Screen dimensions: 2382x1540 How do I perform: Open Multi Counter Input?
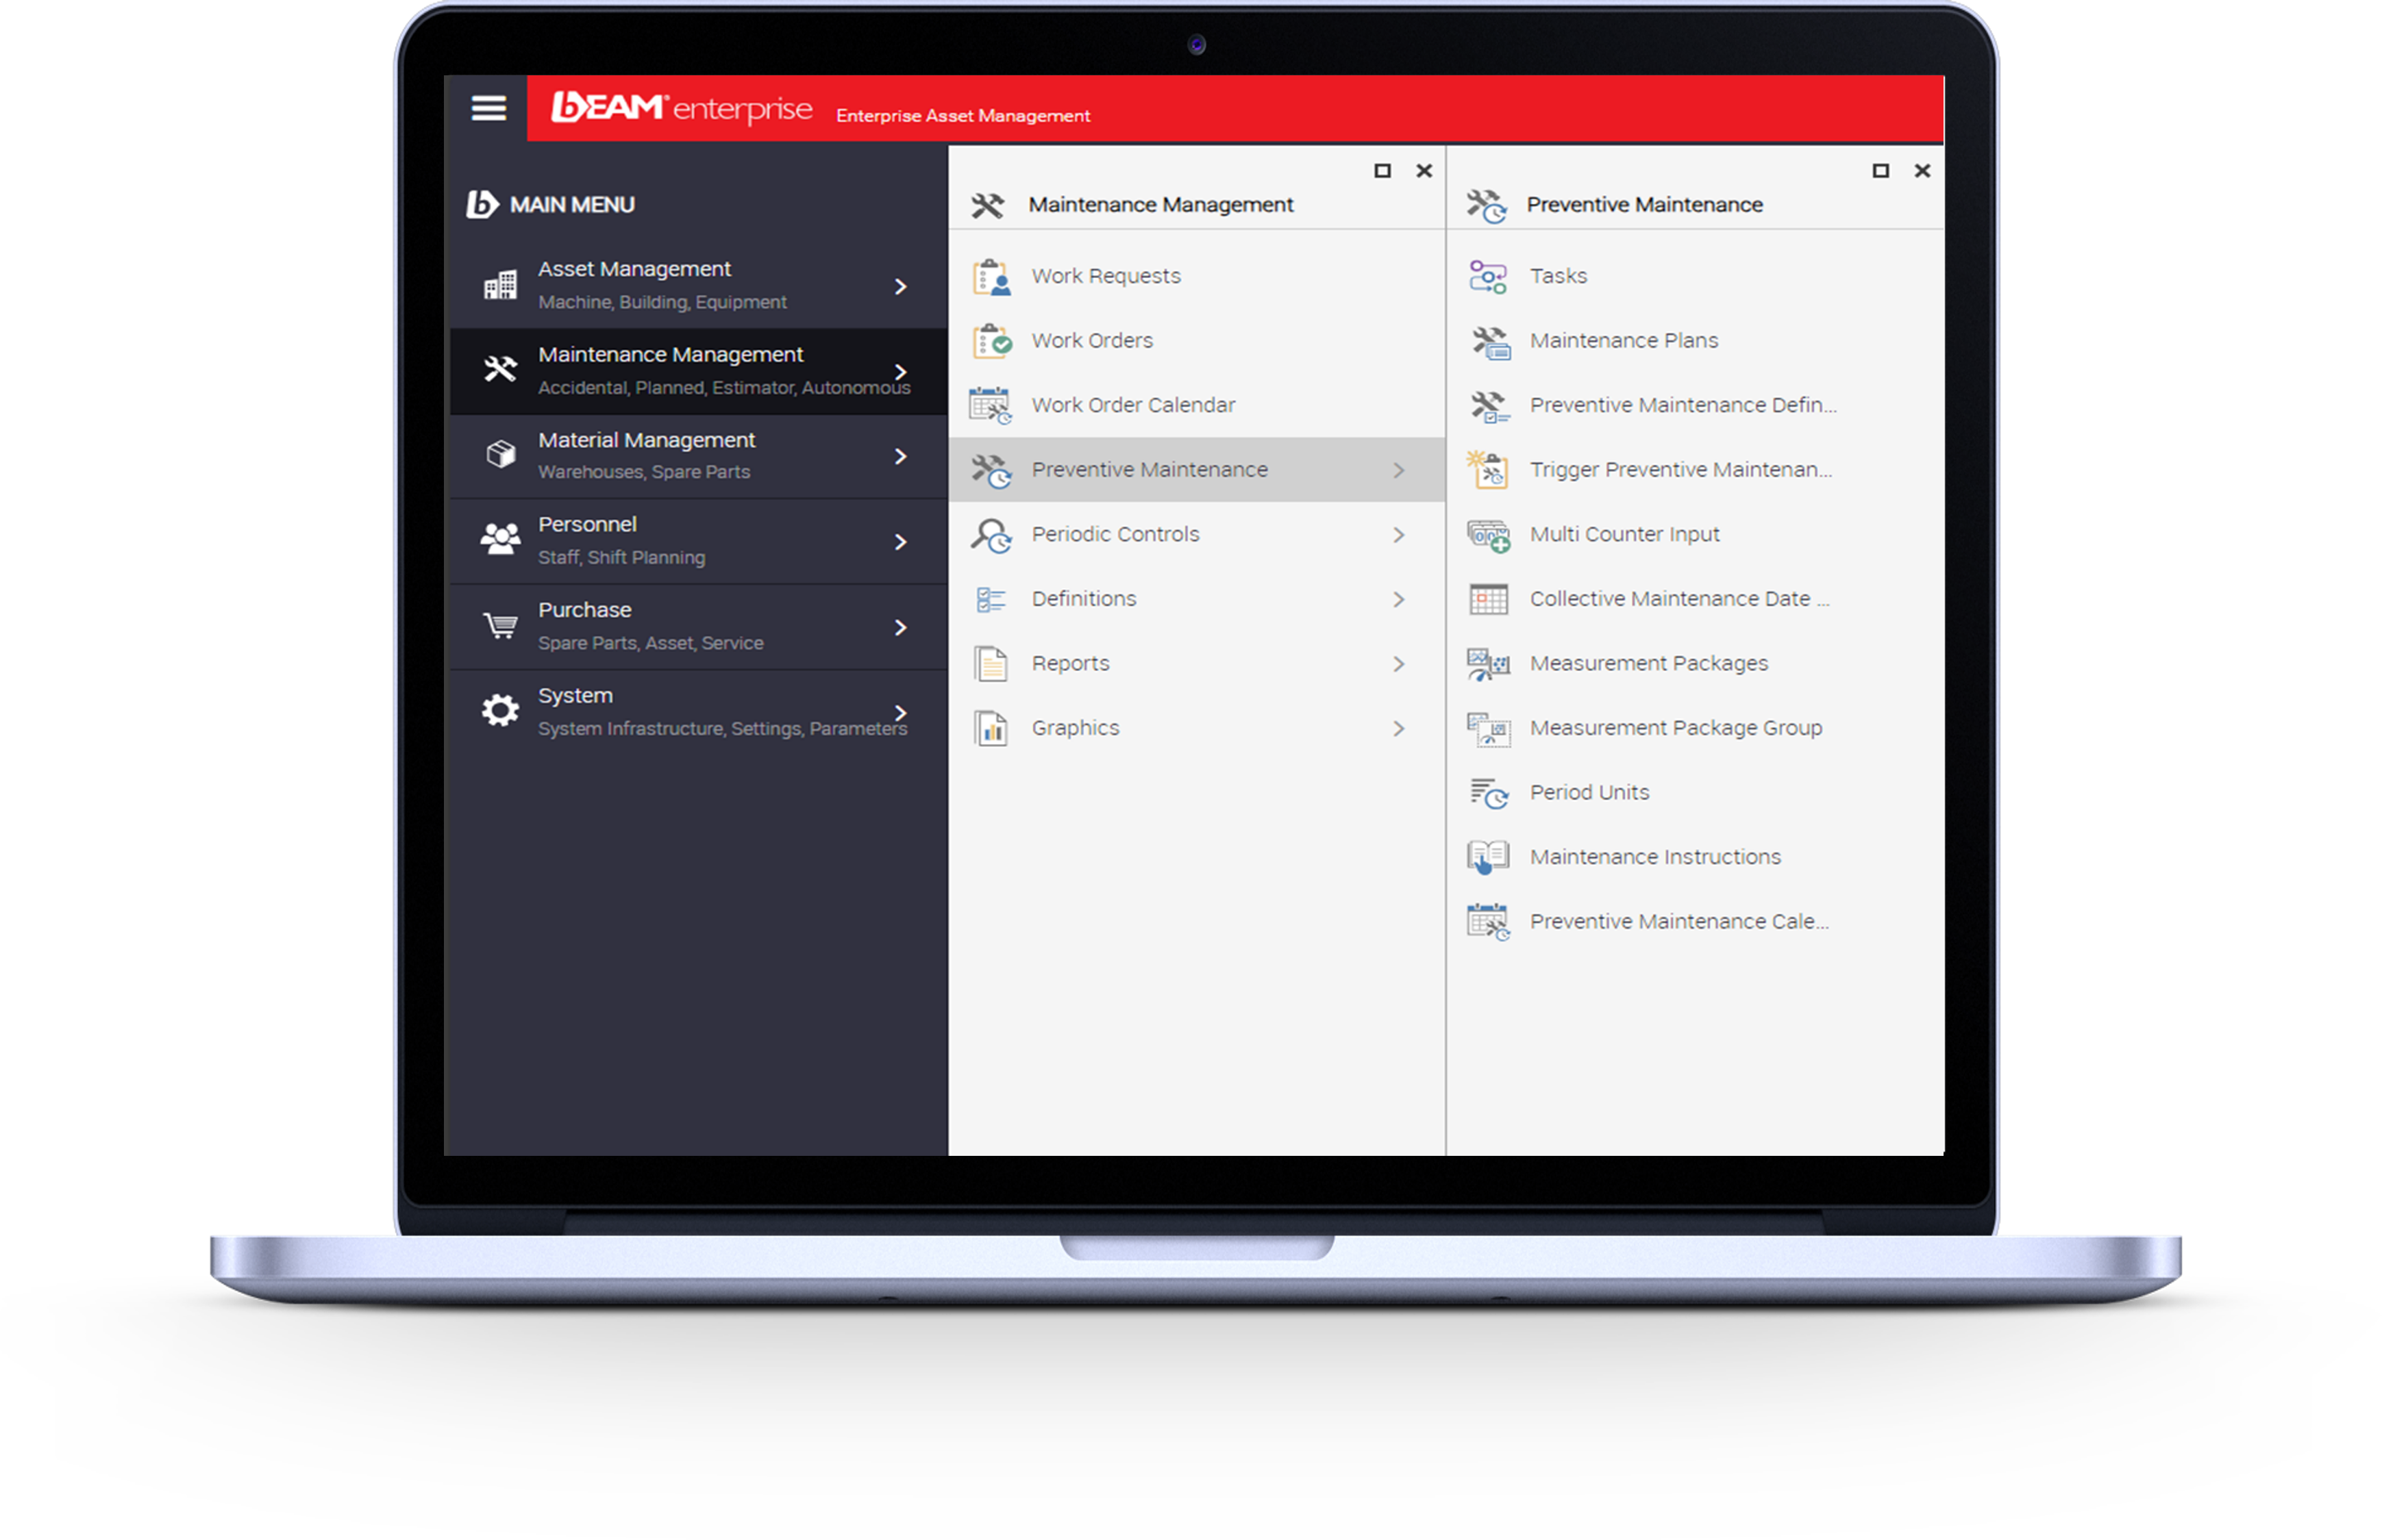point(1694,534)
